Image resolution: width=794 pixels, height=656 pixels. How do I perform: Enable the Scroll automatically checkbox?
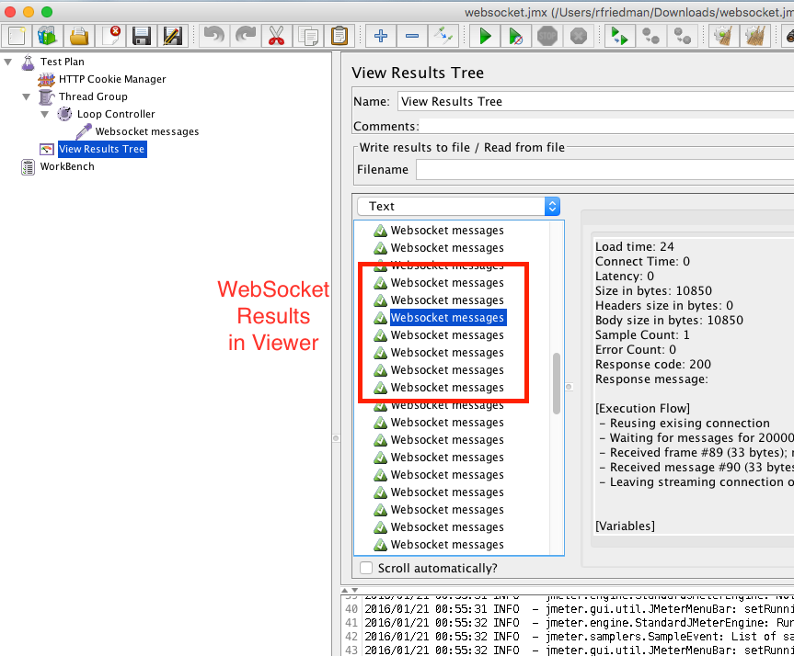tap(366, 568)
